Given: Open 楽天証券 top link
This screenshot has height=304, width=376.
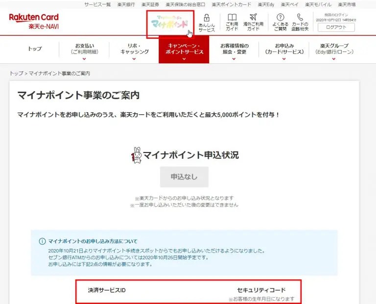Looking at the screenshot, I should 150,4.
